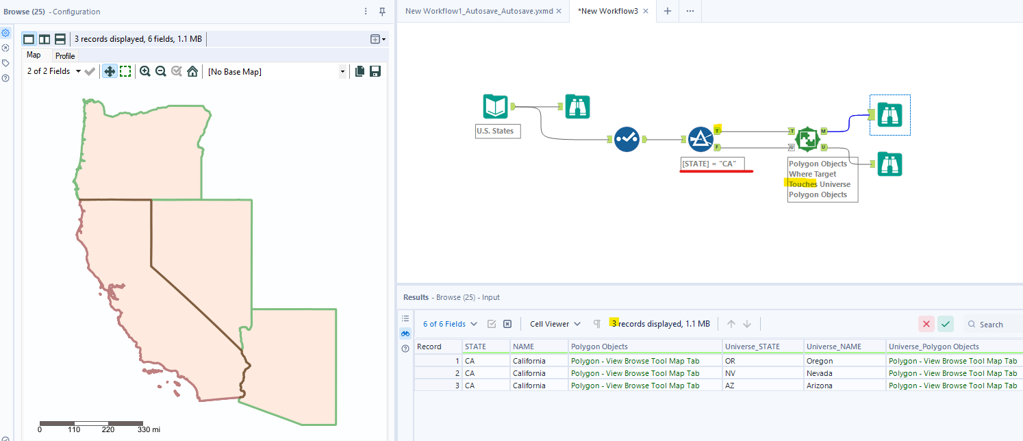
Task: Open the 2 of 2 Fields dropdown
Action: (53, 71)
